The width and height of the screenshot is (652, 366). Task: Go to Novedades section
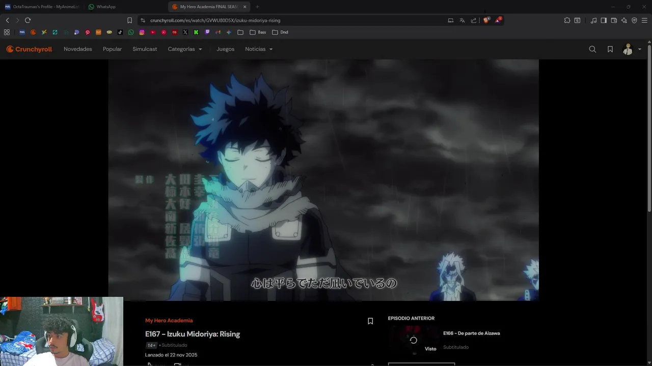(78, 49)
